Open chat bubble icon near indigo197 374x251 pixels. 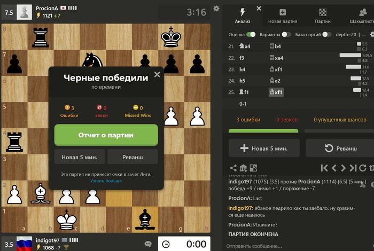coord(148,244)
